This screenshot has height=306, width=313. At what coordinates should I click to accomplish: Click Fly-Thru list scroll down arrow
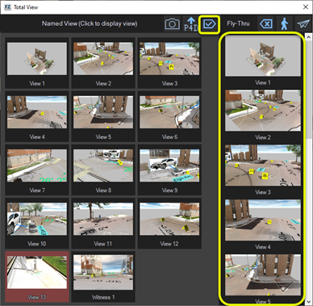tap(308, 301)
